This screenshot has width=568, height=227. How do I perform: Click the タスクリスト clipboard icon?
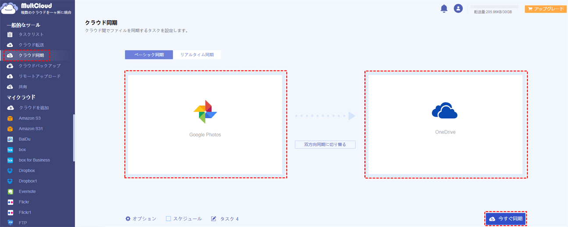[x=10, y=35]
